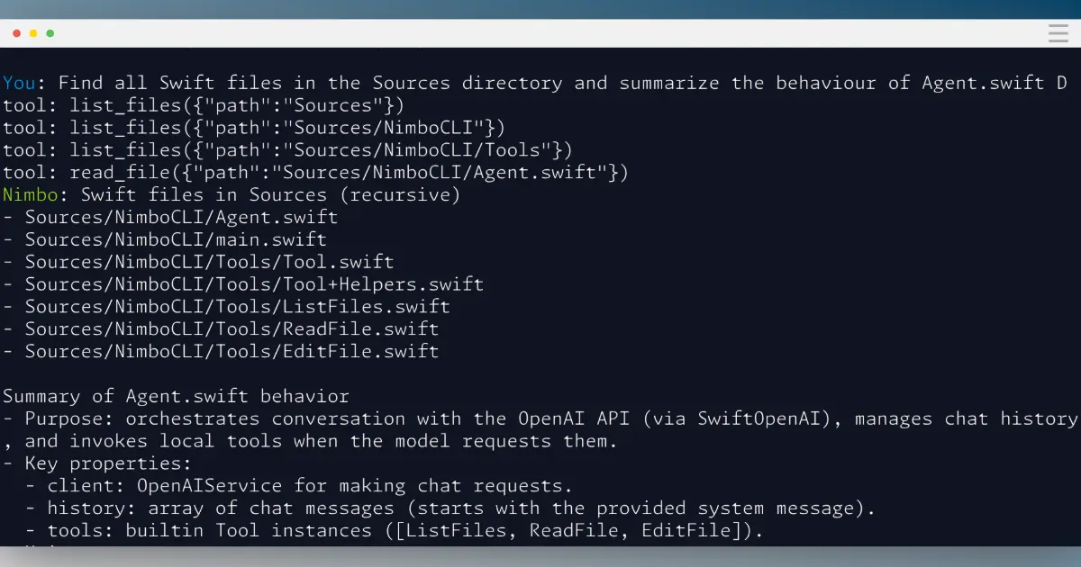Click the Tools/Tool.swift file path
The image size is (1081, 567).
click(209, 262)
